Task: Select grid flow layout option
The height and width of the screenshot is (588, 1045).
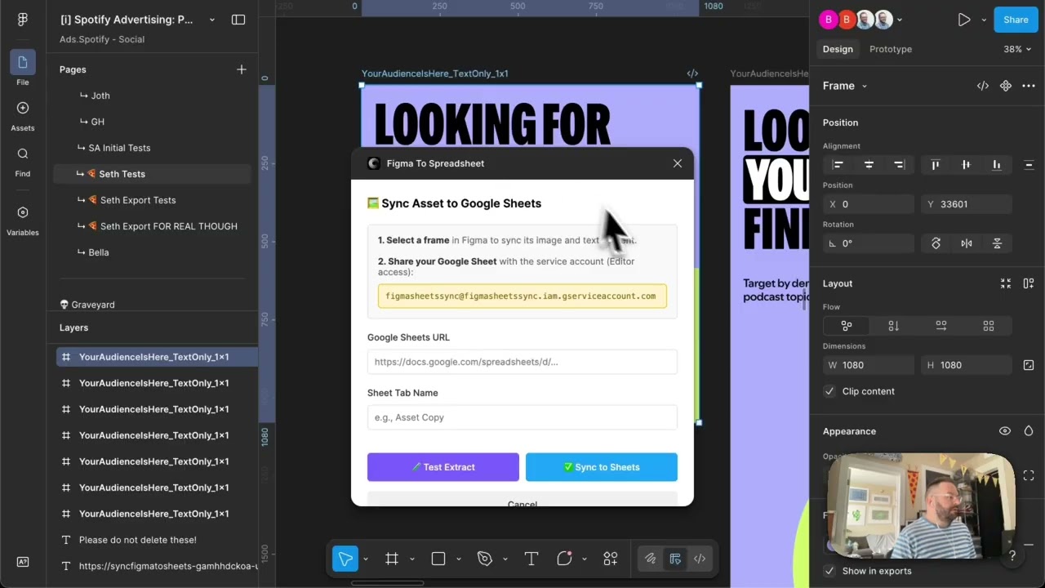Action: pos(989,326)
